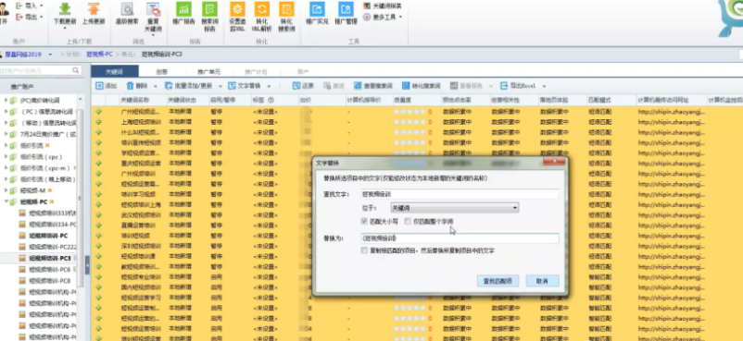Click the 批量添加/更新 icon
The width and height of the screenshot is (743, 341).
coord(169,86)
